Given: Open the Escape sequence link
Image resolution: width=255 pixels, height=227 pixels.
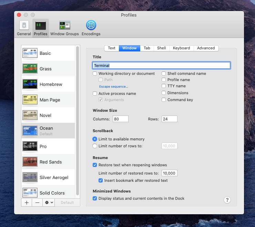Looking at the screenshot, I should 114,87.
